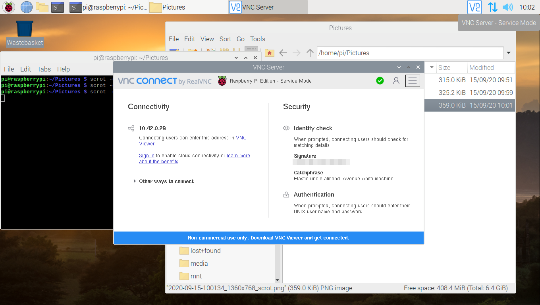Navigate forward with the right arrow

click(297, 53)
